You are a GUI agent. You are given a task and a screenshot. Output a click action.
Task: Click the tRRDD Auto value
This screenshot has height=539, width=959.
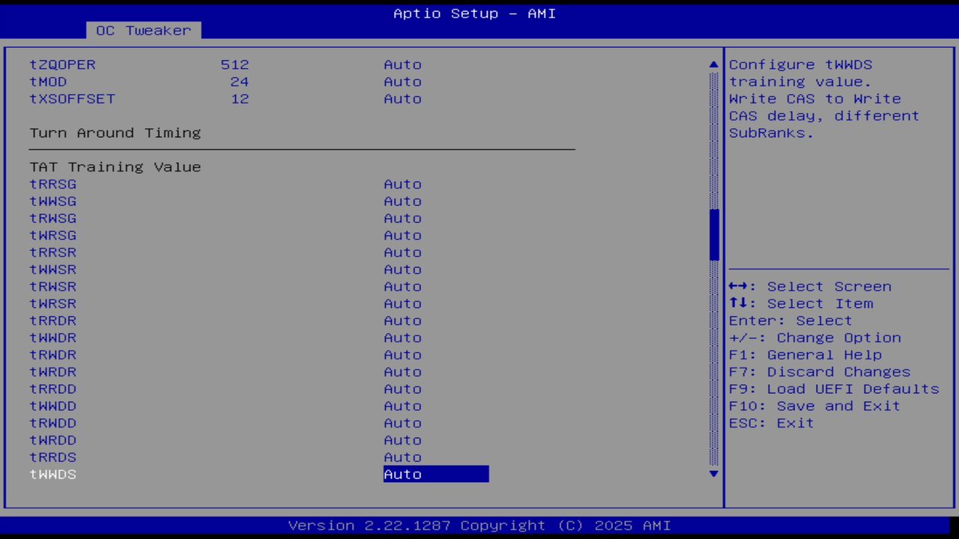[402, 389]
